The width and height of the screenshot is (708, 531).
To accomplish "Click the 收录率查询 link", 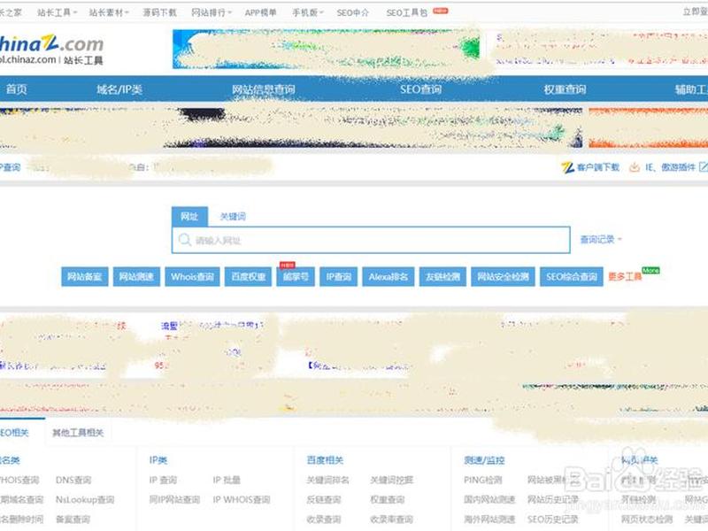I will pos(391,519).
